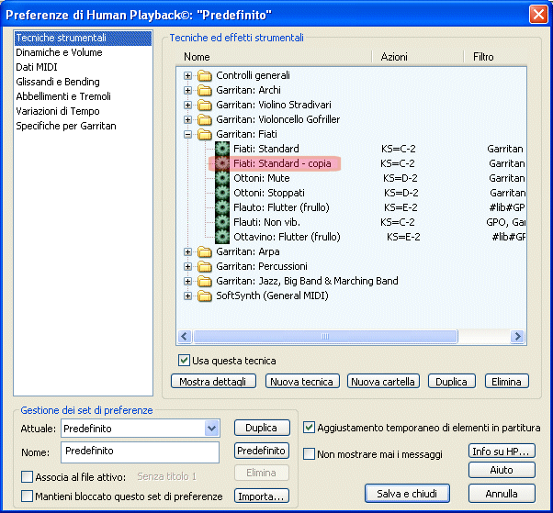
Task: Click the Nome text input field
Action: [140, 452]
